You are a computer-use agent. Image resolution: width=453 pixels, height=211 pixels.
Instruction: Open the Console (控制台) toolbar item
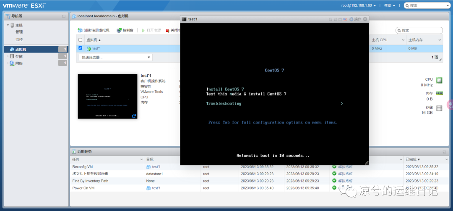pyautogui.click(x=125, y=30)
